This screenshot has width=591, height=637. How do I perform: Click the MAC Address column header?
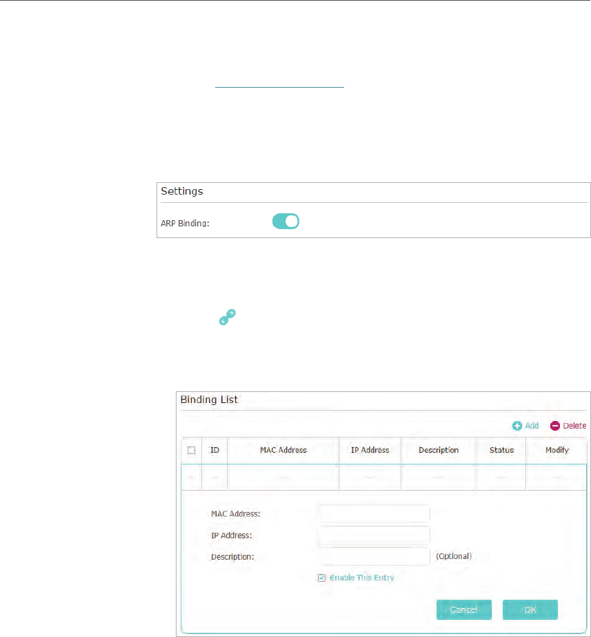pyautogui.click(x=283, y=450)
